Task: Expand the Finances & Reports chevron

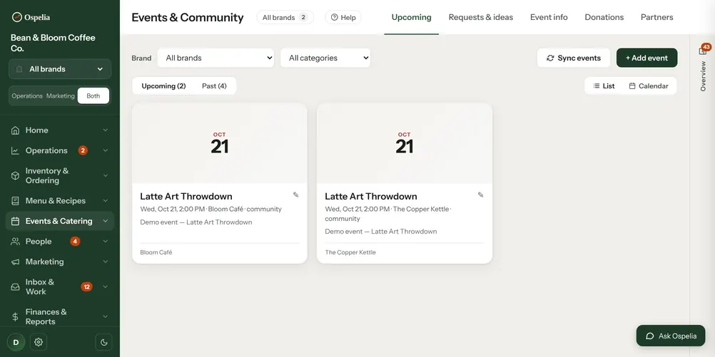Action: (x=106, y=317)
